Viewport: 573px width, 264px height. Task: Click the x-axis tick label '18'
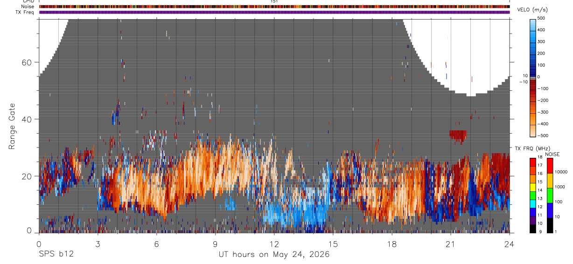tap(391, 244)
